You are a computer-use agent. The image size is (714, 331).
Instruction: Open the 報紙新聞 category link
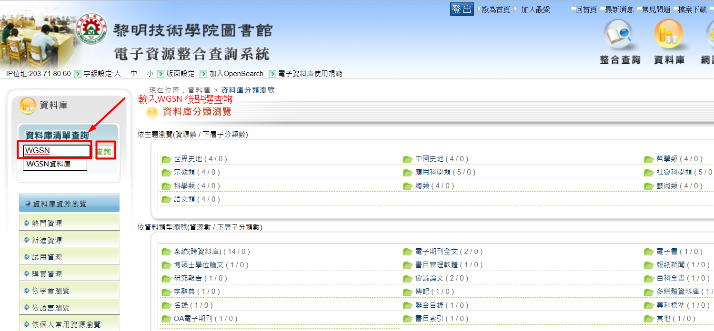pos(671,265)
